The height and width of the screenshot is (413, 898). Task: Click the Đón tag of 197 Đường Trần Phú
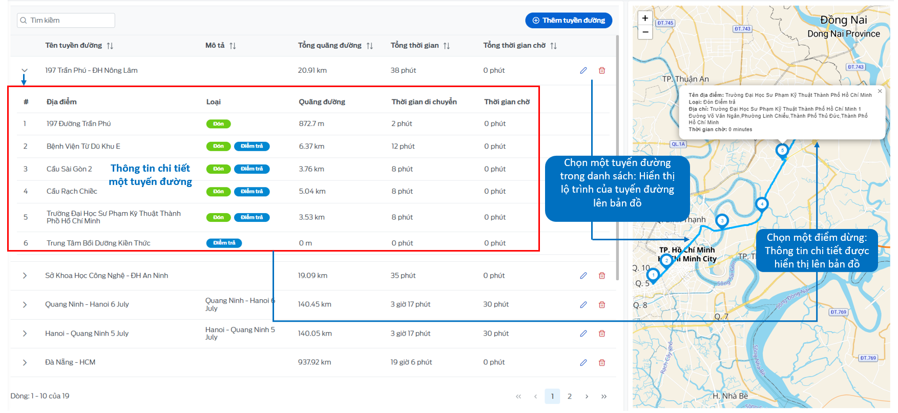click(x=219, y=124)
